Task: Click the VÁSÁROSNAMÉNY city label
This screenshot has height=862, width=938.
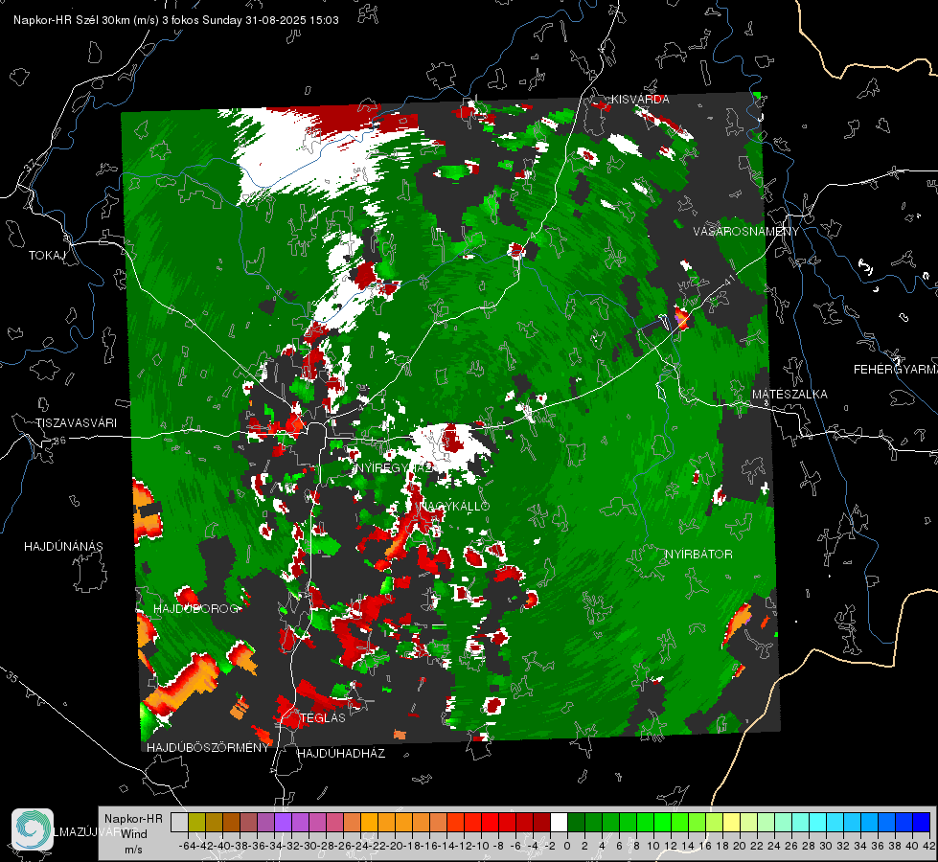Action: click(x=746, y=232)
